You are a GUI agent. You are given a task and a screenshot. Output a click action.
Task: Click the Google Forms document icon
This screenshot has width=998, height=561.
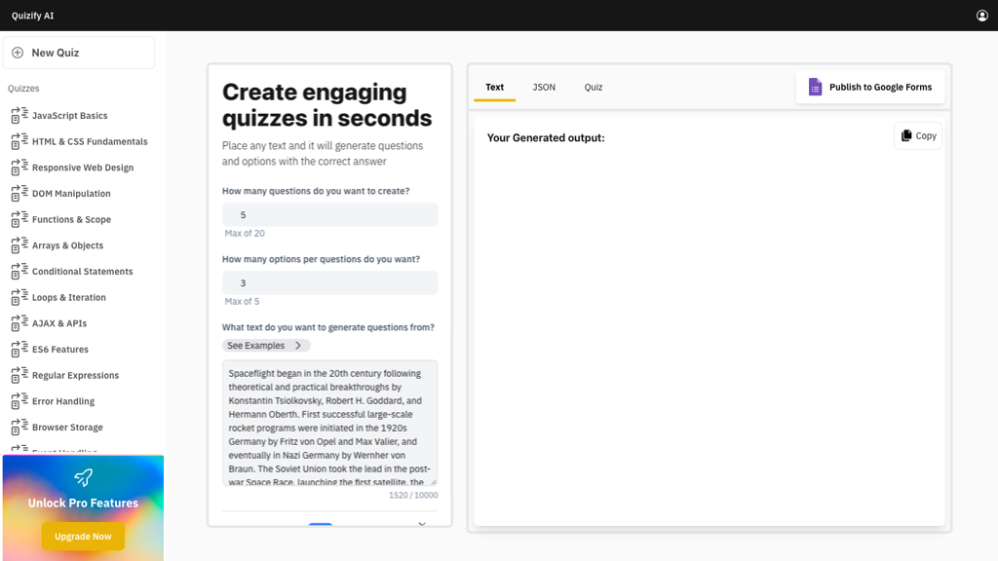coord(816,87)
